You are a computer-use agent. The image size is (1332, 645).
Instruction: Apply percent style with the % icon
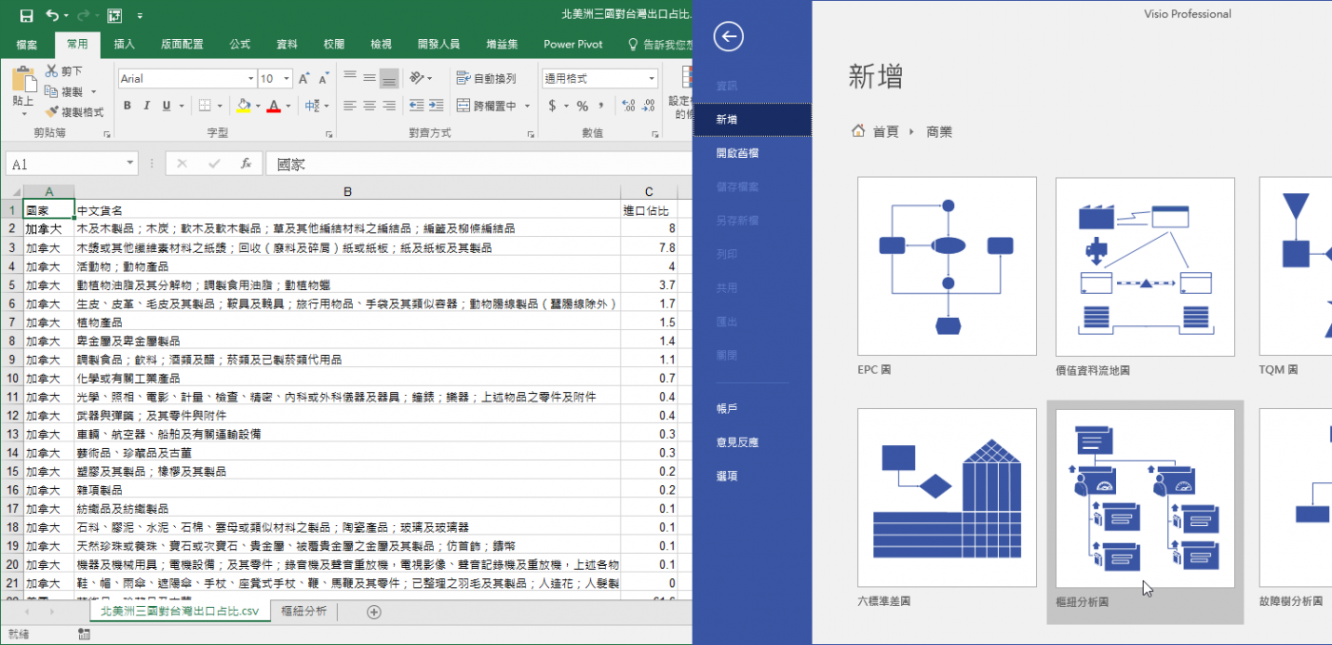point(582,106)
